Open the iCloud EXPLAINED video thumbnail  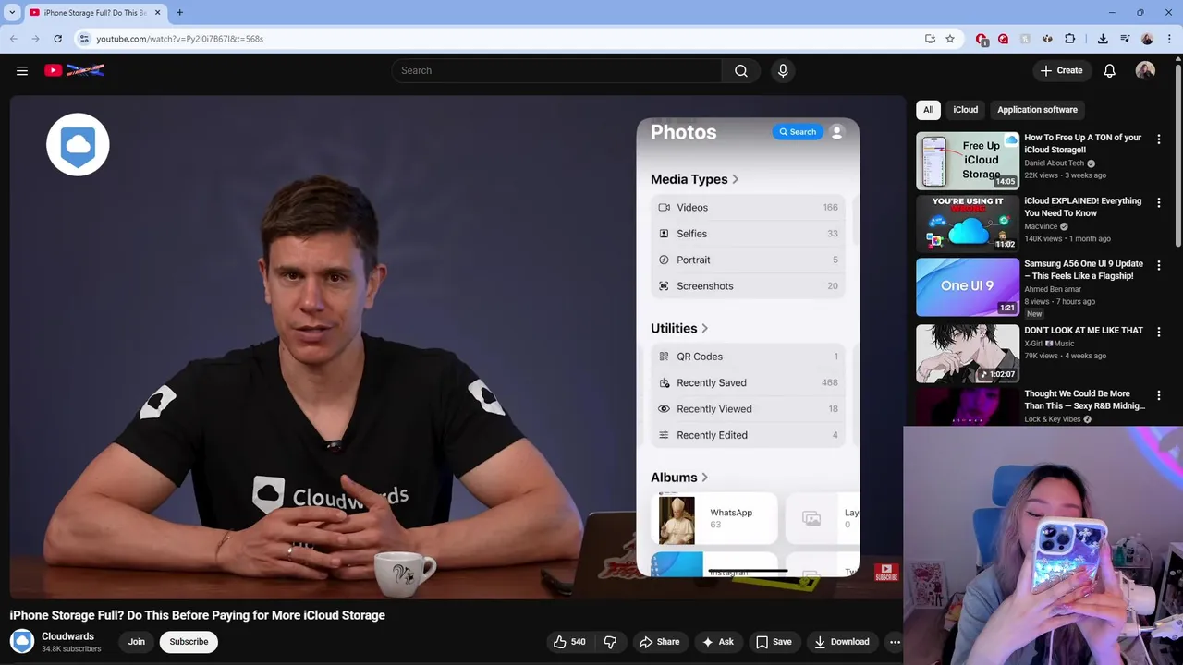pos(967,224)
